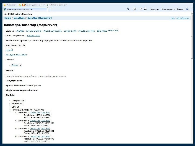Image resolution: width=195 pixels, height=146 pixels.
Task: Open the Сервис command bar menu
Action: click(181, 9)
